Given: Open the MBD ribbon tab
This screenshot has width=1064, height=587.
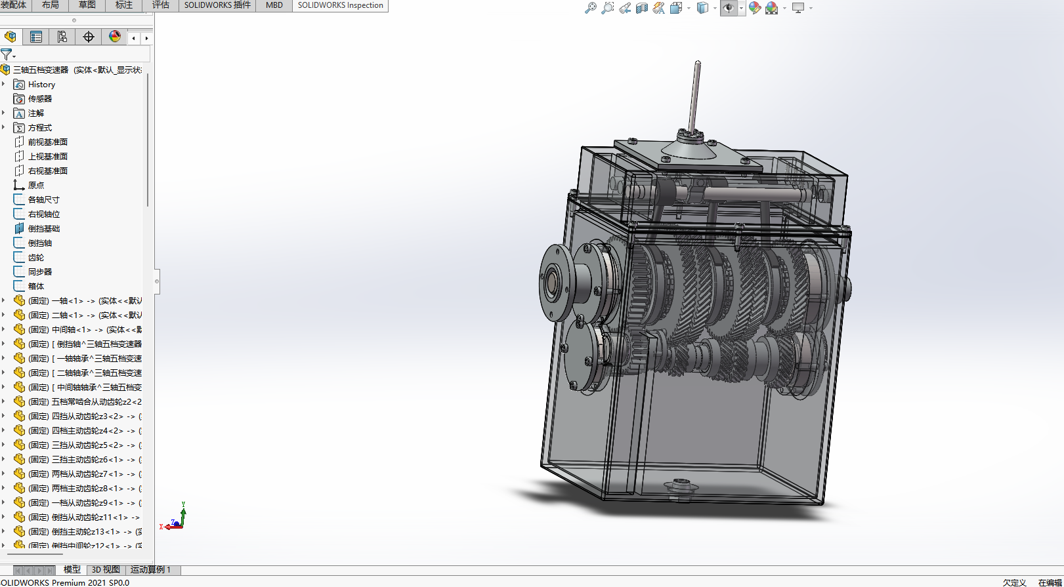Looking at the screenshot, I should pyautogui.click(x=274, y=5).
